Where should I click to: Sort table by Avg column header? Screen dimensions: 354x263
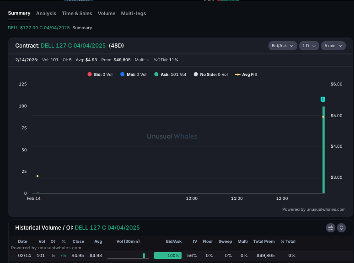(x=98, y=242)
